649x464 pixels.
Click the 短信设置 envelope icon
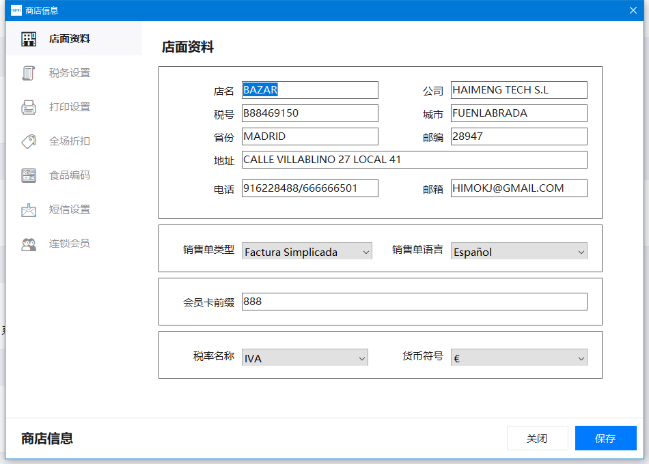[29, 209]
